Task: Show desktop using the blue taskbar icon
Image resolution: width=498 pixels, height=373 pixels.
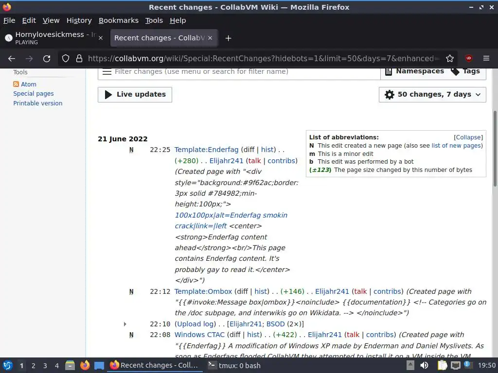Action: point(99,366)
